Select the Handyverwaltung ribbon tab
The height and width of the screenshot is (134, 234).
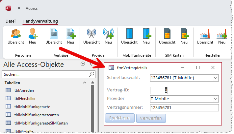coord(40,21)
